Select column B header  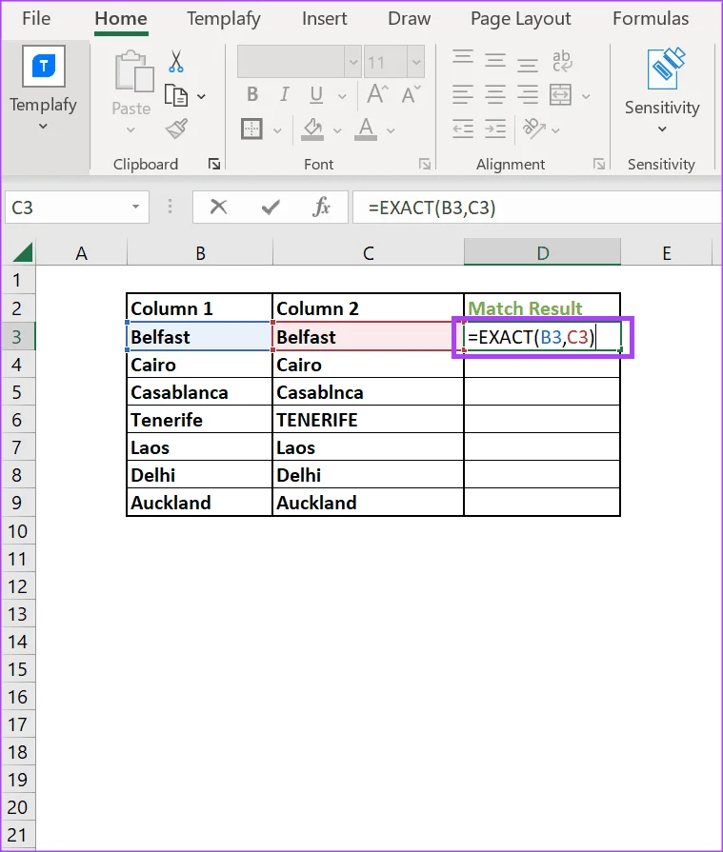pos(200,252)
